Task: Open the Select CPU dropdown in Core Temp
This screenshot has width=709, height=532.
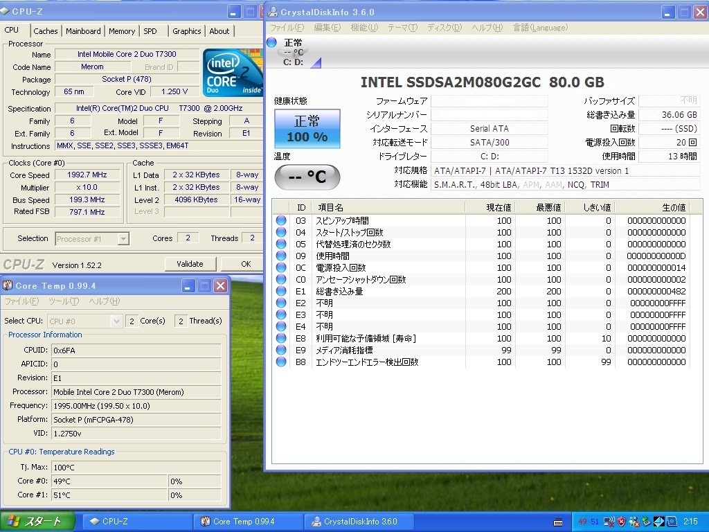Action: pyautogui.click(x=116, y=321)
